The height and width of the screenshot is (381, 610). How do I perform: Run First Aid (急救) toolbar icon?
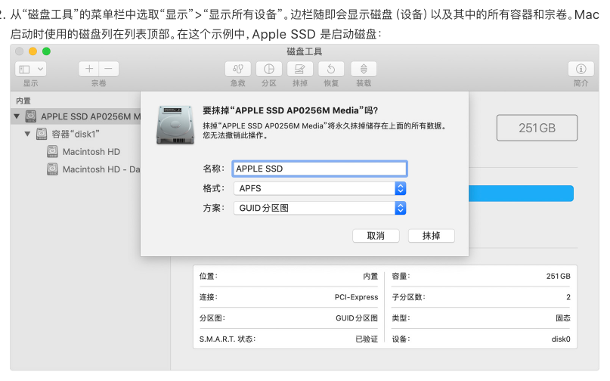coord(238,70)
